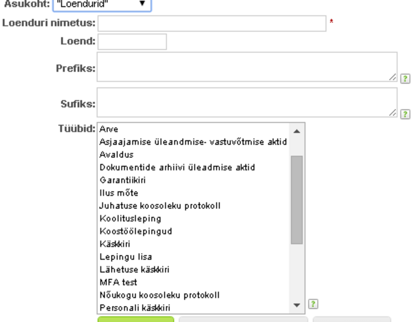Viewport: 414px width, 322px height.
Task: Click the Tüübid list scroll-up arrow
Action: (297, 131)
